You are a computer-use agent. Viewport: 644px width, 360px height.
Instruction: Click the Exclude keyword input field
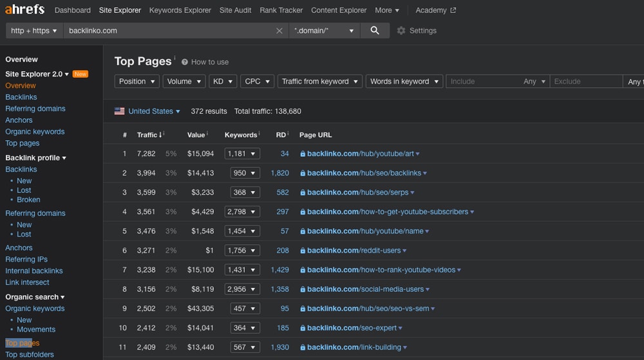586,81
